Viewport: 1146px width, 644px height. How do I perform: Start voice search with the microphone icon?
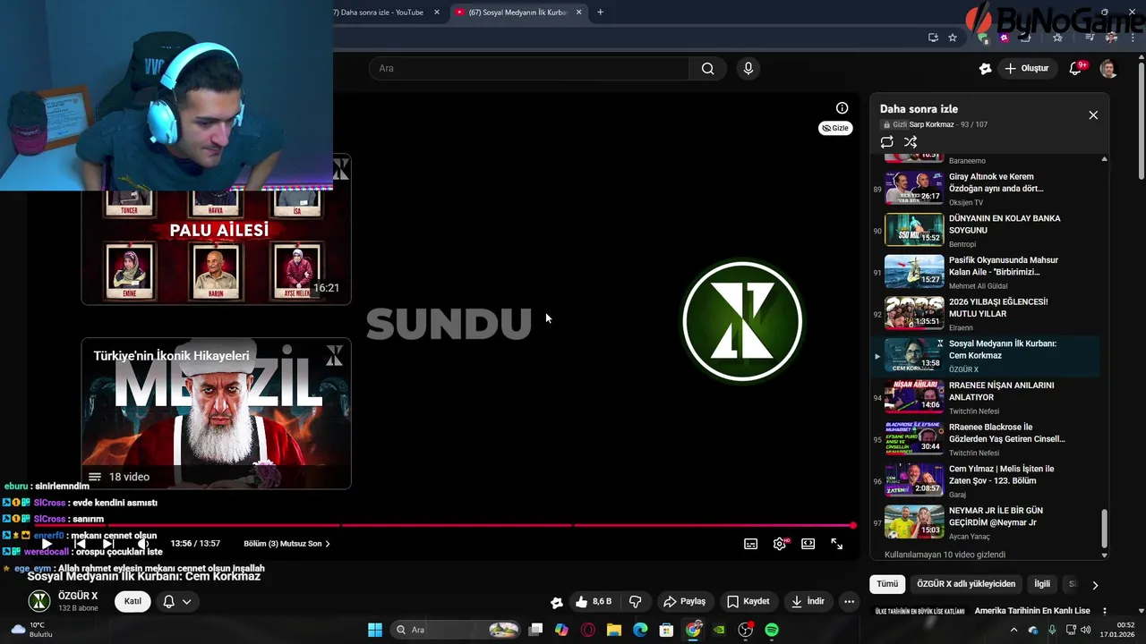click(748, 68)
